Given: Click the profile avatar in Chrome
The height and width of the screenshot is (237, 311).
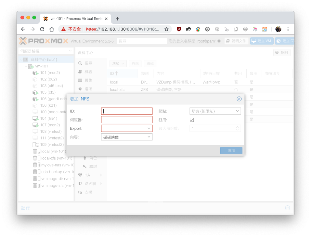Looking at the screenshot, I should click(x=278, y=29).
